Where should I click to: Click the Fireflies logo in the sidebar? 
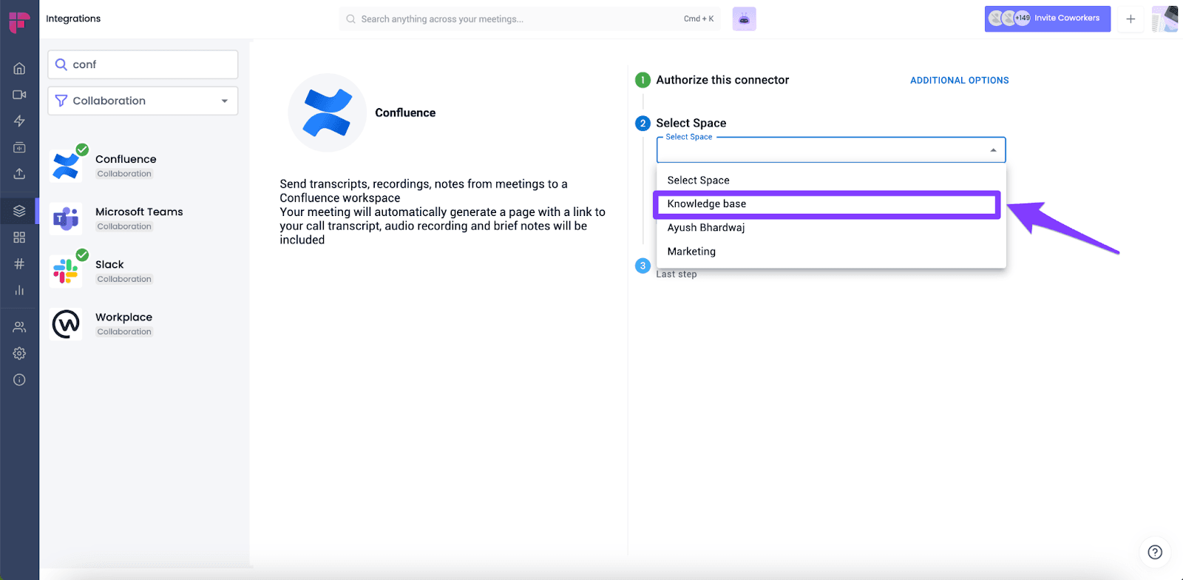click(19, 22)
